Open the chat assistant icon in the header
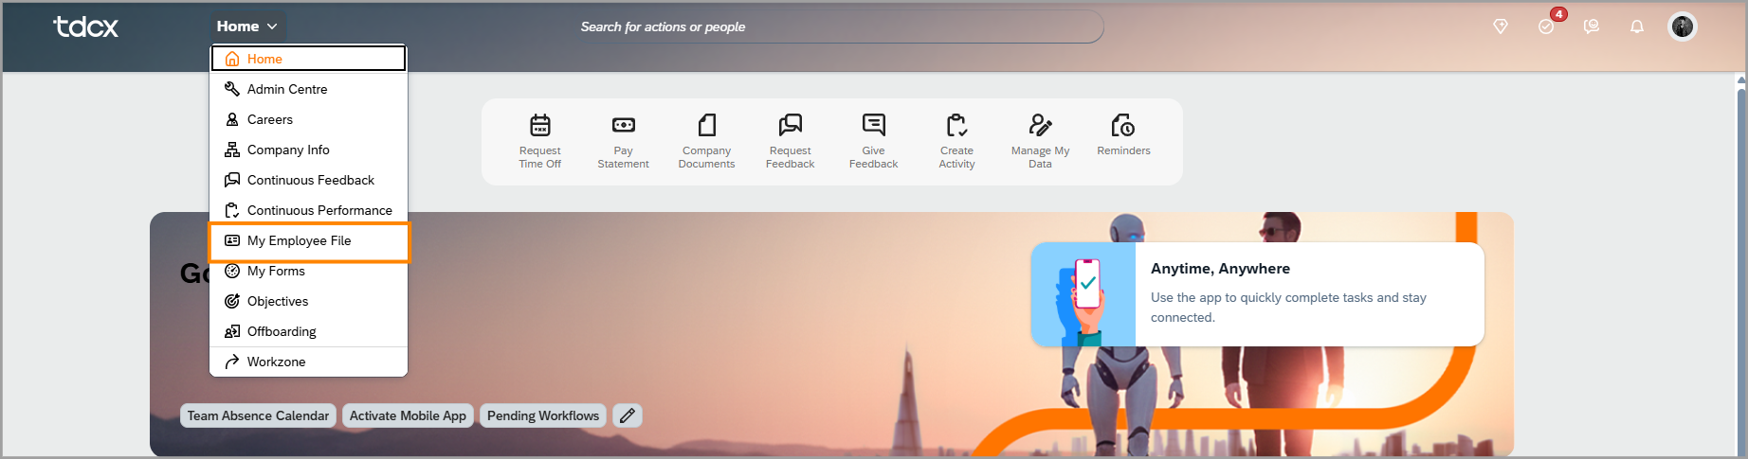Viewport: 1748px width, 459px height. point(1592,26)
